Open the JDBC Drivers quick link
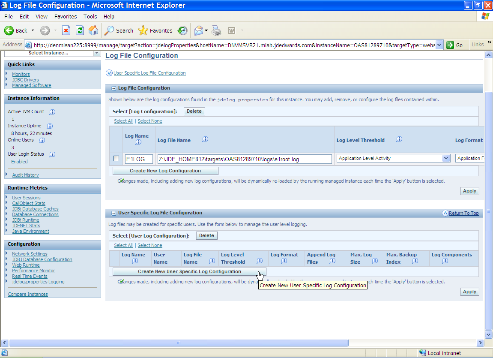Viewport: 493px width, 358px height. click(x=25, y=80)
